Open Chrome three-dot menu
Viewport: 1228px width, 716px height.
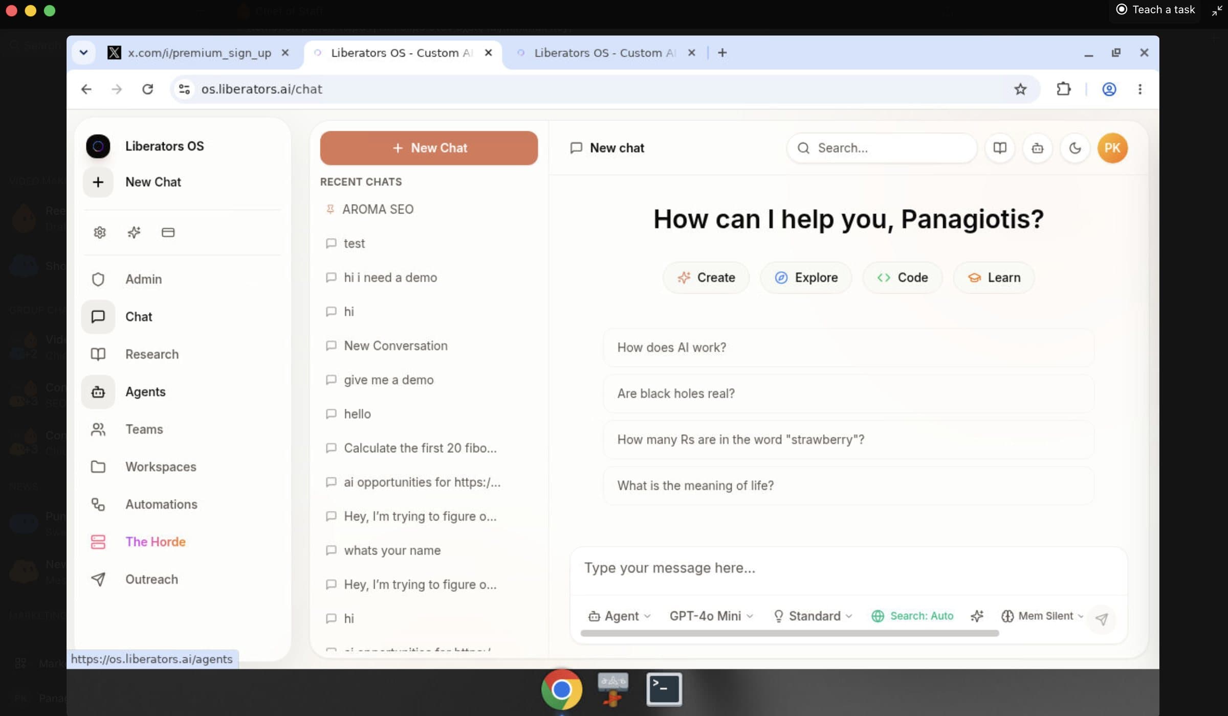point(1140,89)
